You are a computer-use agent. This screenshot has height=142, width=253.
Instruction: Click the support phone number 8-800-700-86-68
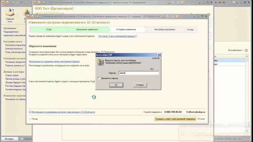coord(173,112)
